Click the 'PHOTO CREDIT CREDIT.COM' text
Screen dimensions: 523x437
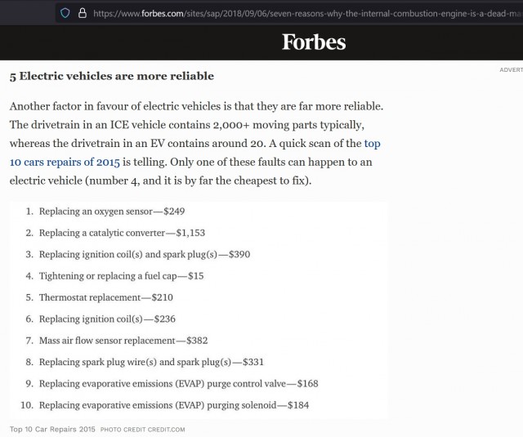point(143,430)
